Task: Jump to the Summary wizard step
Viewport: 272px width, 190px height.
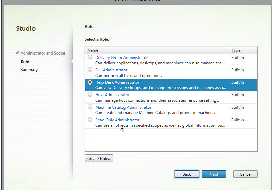Action: 29,70
